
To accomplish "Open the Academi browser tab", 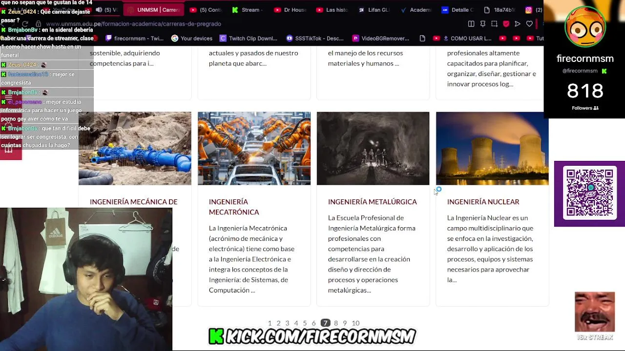I will click(416, 10).
